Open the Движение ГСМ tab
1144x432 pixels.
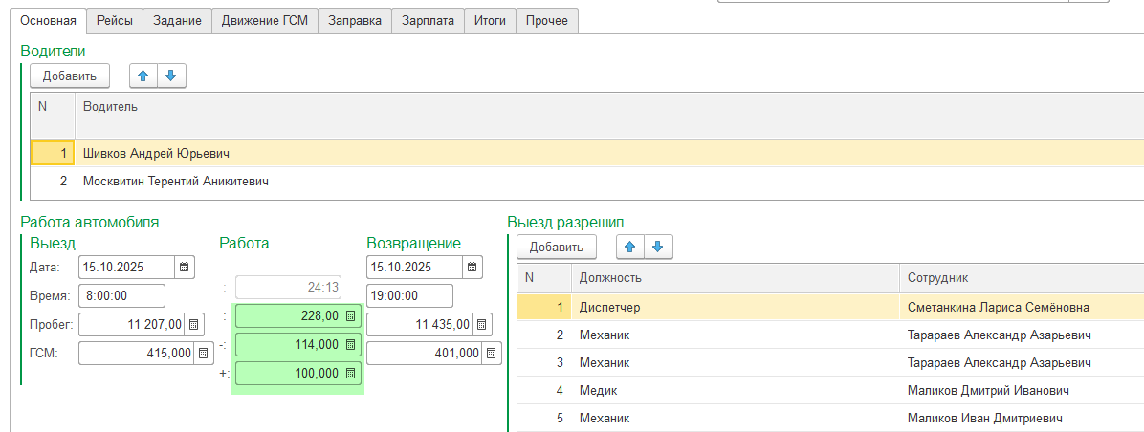264,20
